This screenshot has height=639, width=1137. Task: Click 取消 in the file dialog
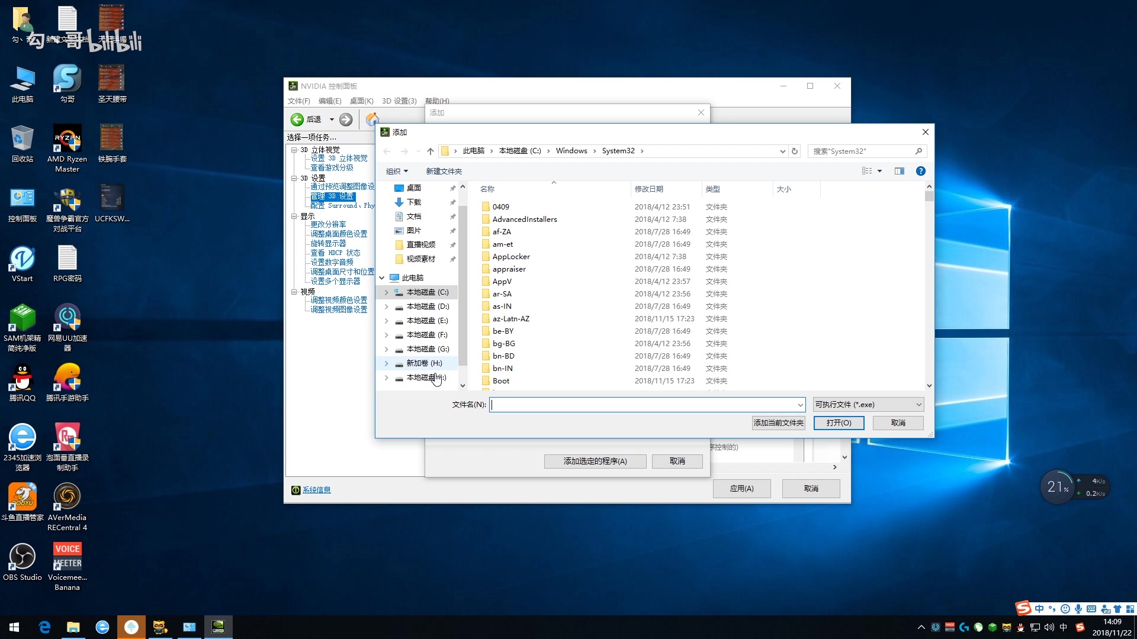coord(898,423)
